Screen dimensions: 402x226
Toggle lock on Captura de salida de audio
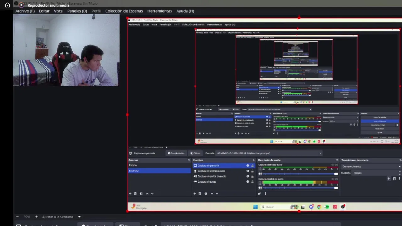pos(252,176)
